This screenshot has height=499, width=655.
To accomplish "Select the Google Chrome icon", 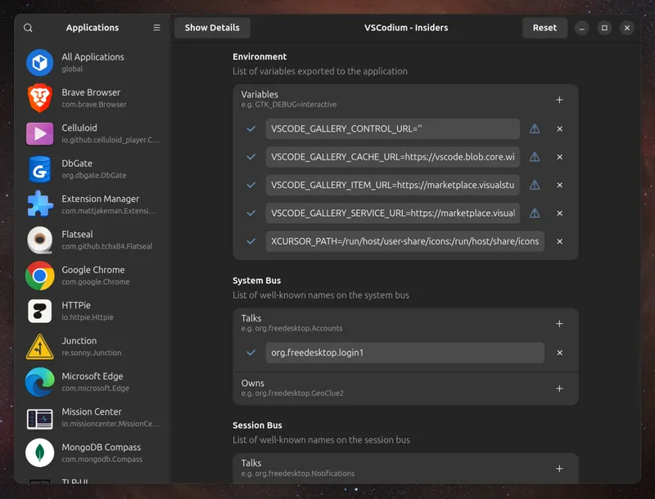I will (39, 276).
